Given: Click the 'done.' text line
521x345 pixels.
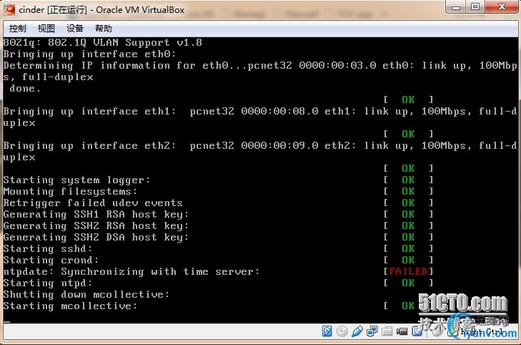Looking at the screenshot, I should (x=25, y=88).
